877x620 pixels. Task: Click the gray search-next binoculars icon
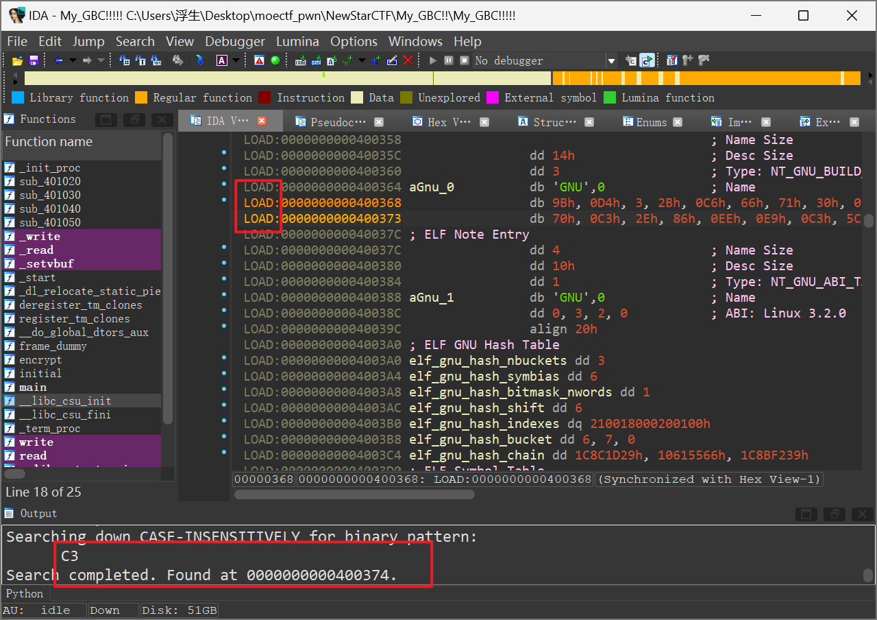(177, 60)
